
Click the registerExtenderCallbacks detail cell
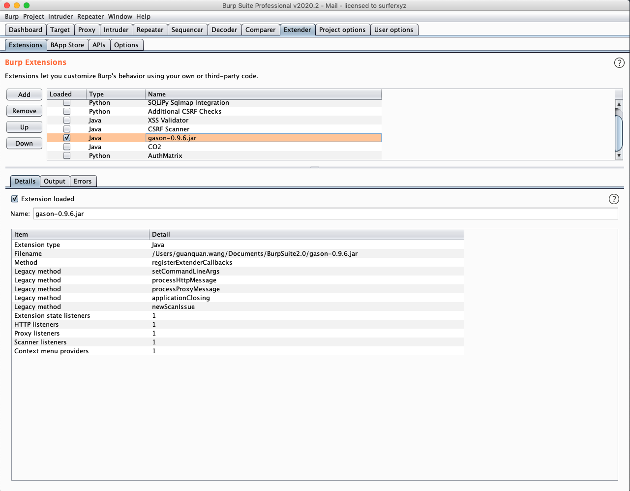click(x=307, y=263)
